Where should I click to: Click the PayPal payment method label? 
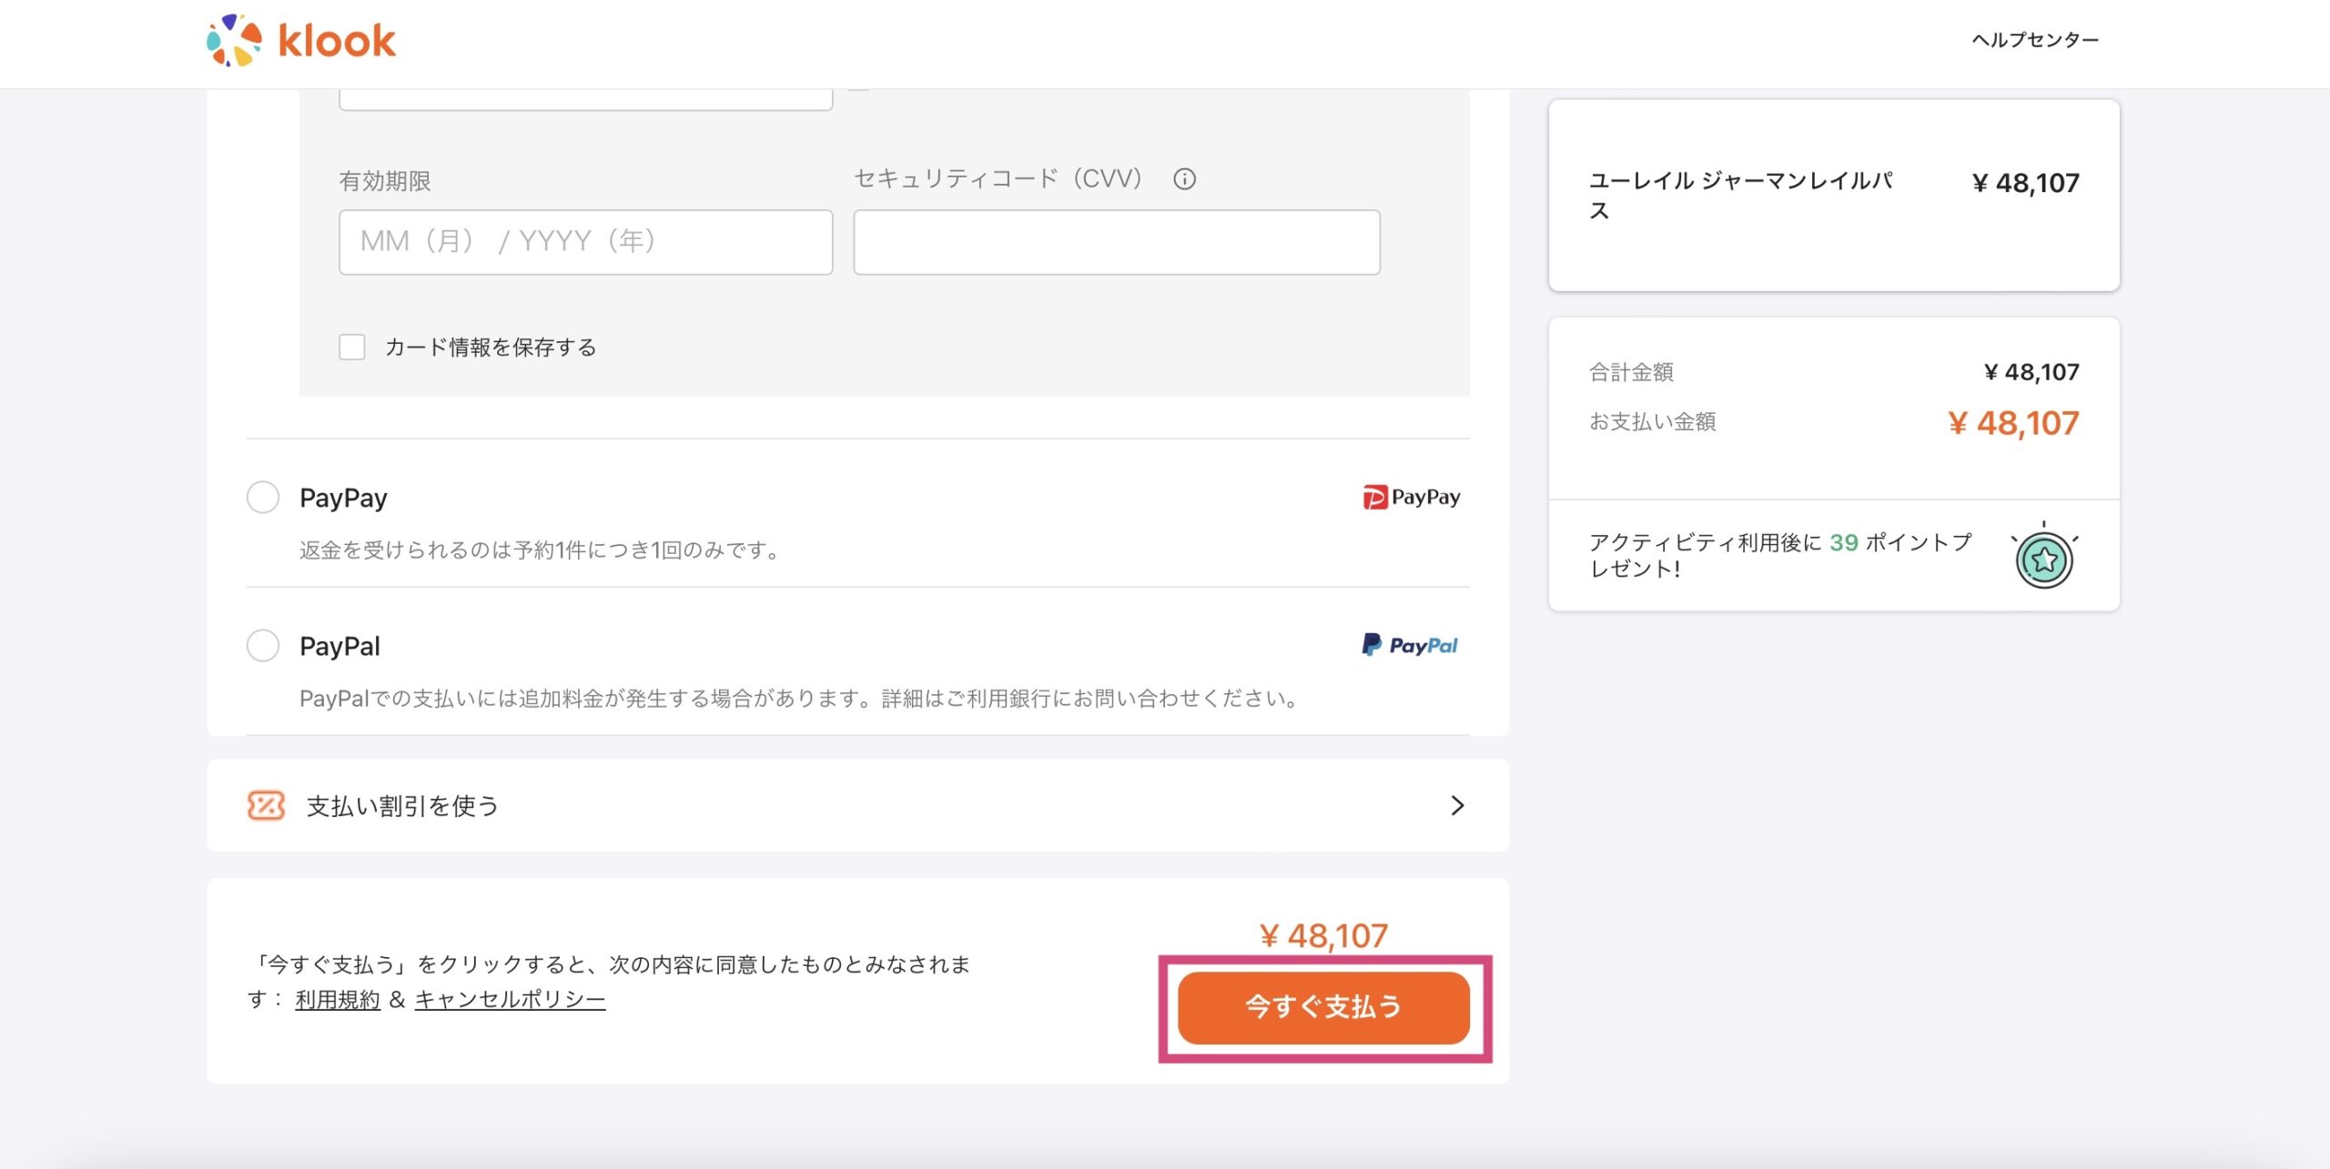pos(339,646)
